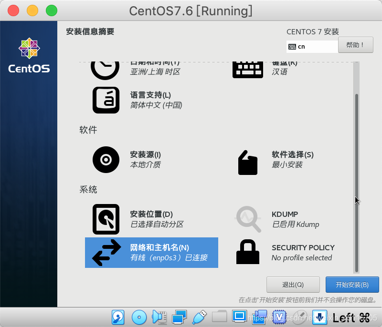Screen dimensions: 382x327
Task: Click the VirtualBox CPU chip icon
Action: tap(279, 317)
